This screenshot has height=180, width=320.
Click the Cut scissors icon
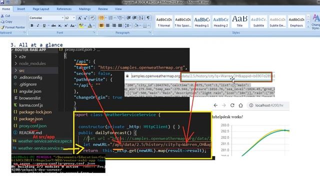pos(2,15)
